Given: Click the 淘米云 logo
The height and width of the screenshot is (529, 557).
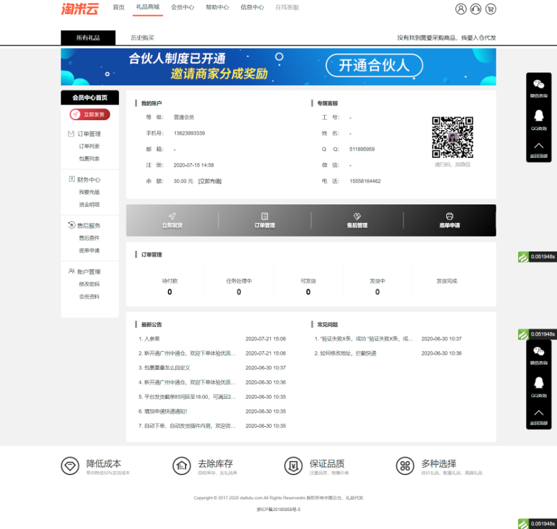Looking at the screenshot, I should [x=80, y=9].
